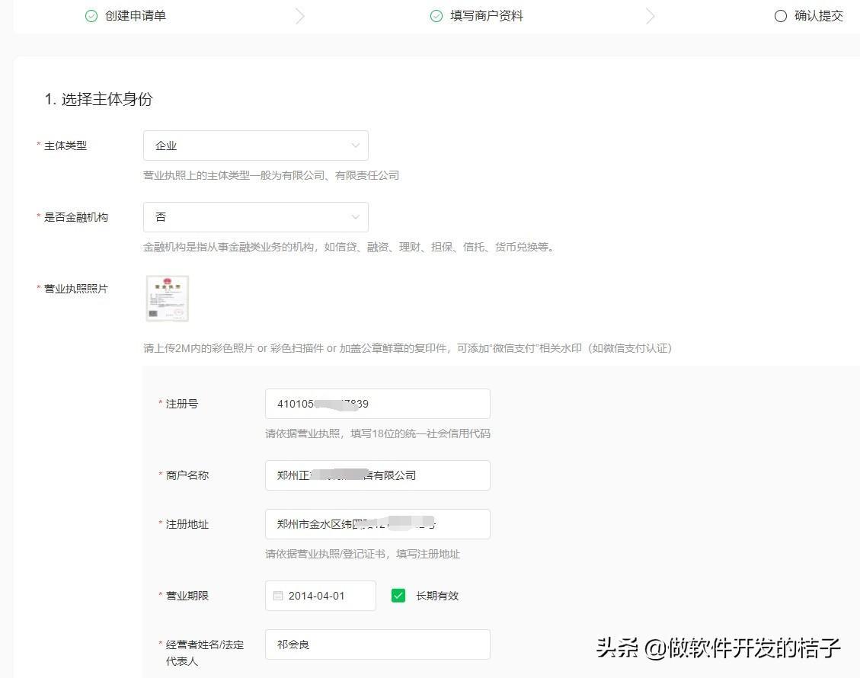
Task: Focus the 商户名称 text field
Action: coord(377,475)
